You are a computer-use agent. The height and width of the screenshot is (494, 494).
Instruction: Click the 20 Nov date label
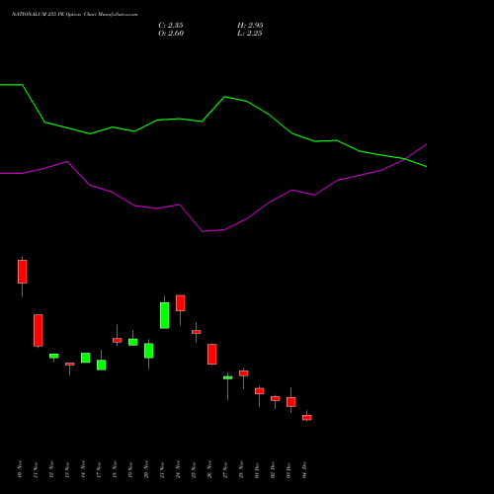146,469
